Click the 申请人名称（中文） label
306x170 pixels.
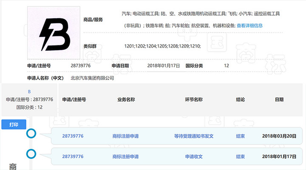(45, 78)
